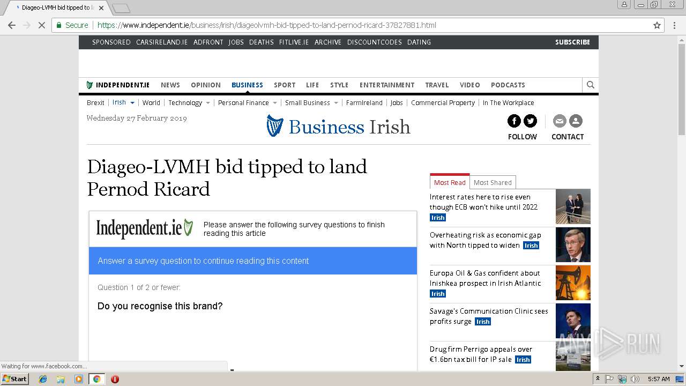Click the Business Irish section header
Image resolution: width=686 pixels, height=386 pixels.
tap(339, 127)
